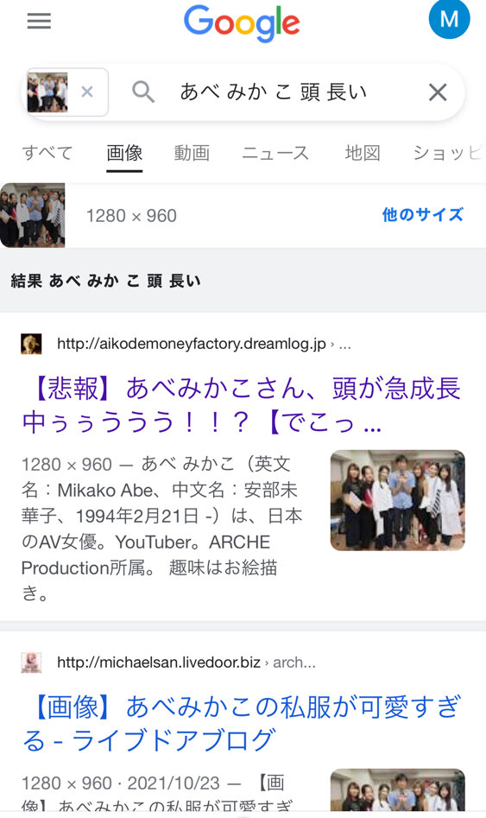Open the 【悲報】あべみかこさん result title
Viewport: 486px width, 818px height.
coord(242,405)
